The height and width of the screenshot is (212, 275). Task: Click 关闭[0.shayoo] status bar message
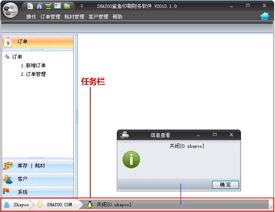pyautogui.click(x=114, y=205)
